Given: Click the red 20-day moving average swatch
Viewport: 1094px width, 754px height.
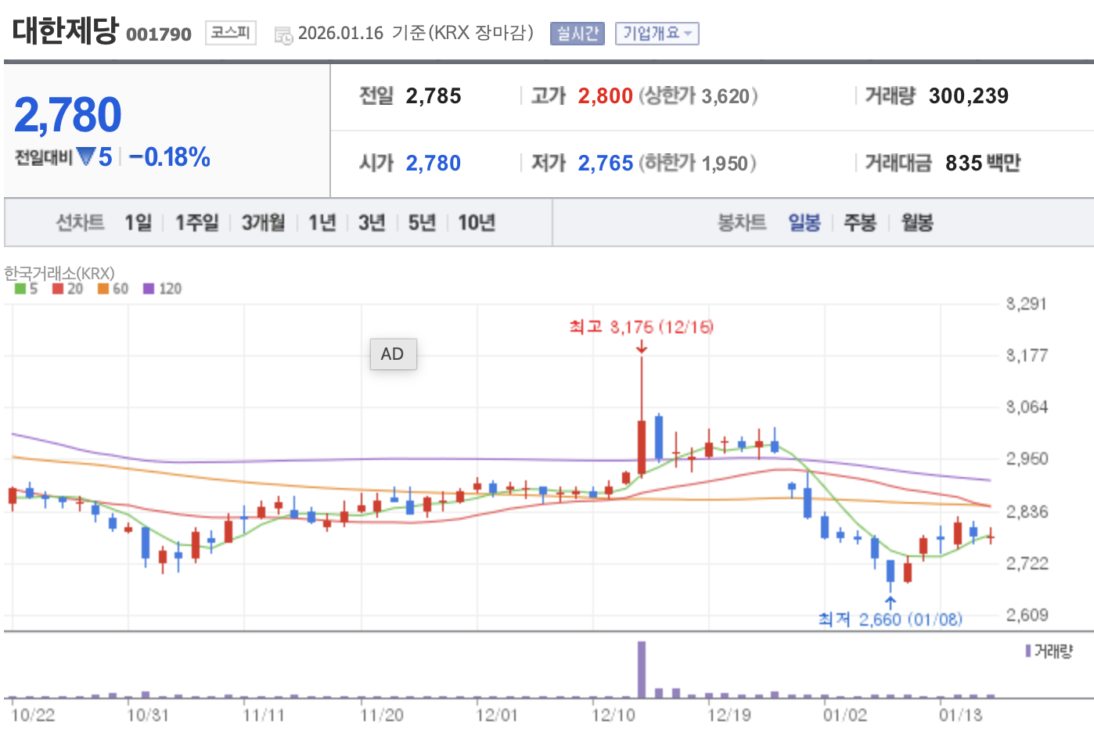Looking at the screenshot, I should (58, 289).
